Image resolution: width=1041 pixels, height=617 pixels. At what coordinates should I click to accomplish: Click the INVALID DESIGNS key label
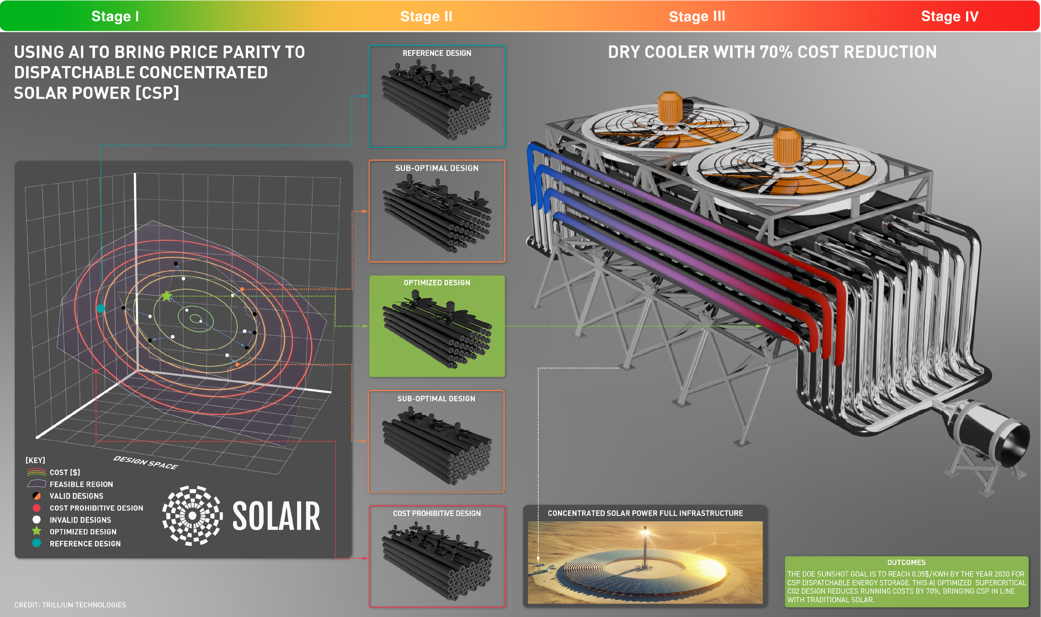click(80, 520)
